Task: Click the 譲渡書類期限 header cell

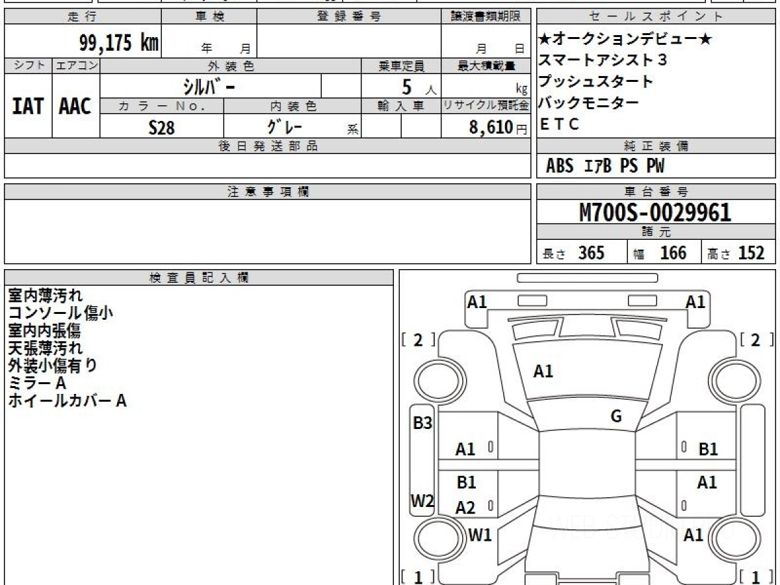Action: point(486,17)
